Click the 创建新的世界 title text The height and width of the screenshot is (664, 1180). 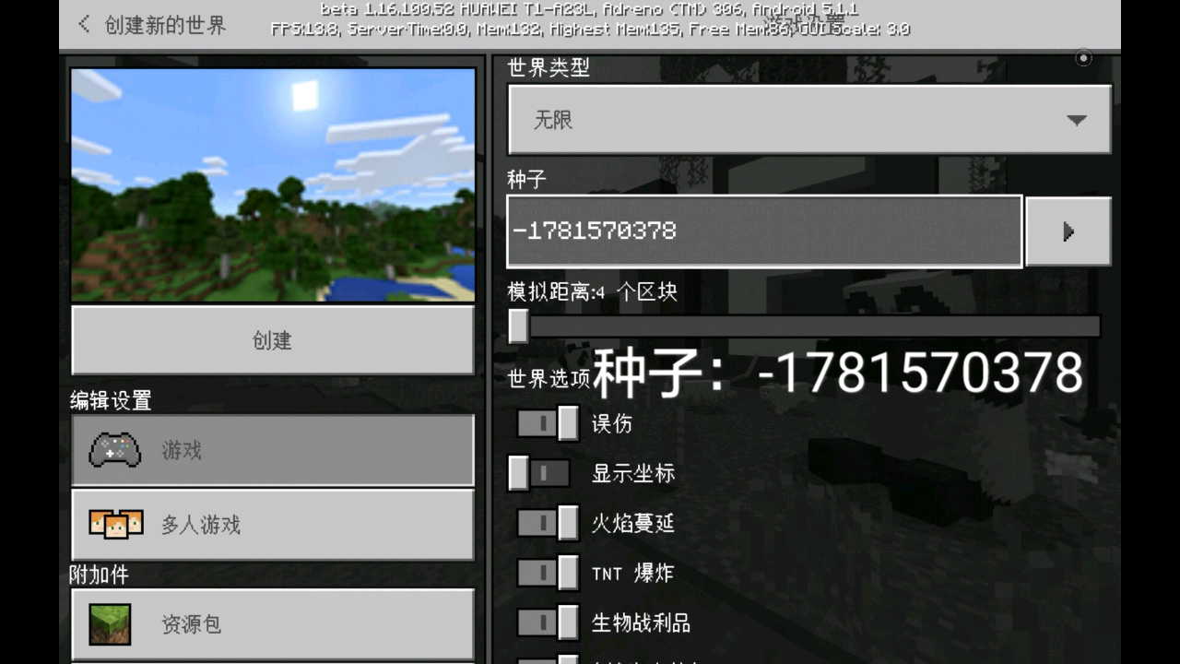[165, 25]
